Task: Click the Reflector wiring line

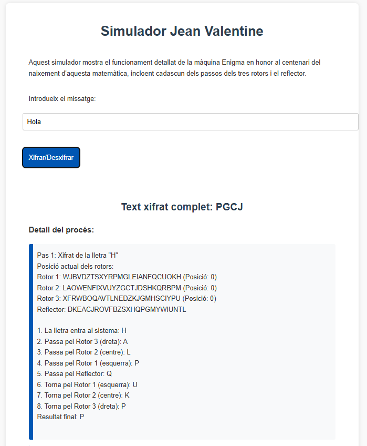Action: pos(111,309)
